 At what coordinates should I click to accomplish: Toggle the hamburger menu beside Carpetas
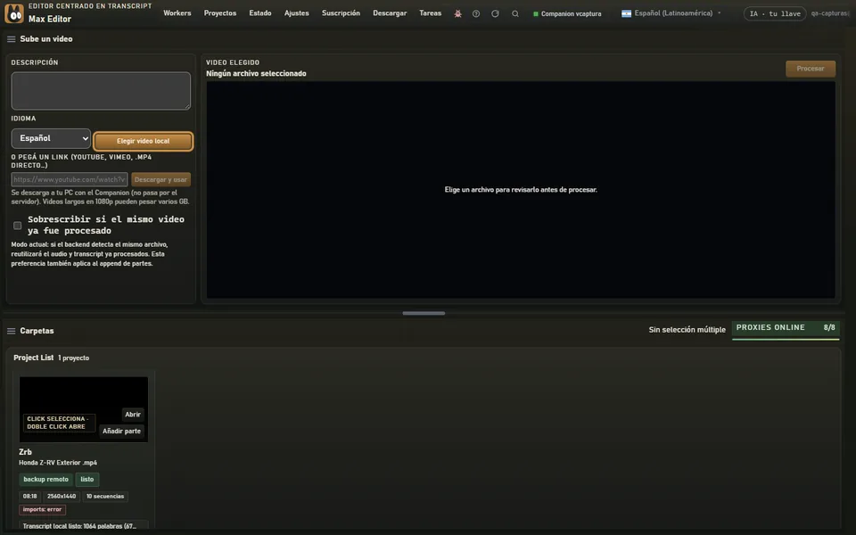11,331
